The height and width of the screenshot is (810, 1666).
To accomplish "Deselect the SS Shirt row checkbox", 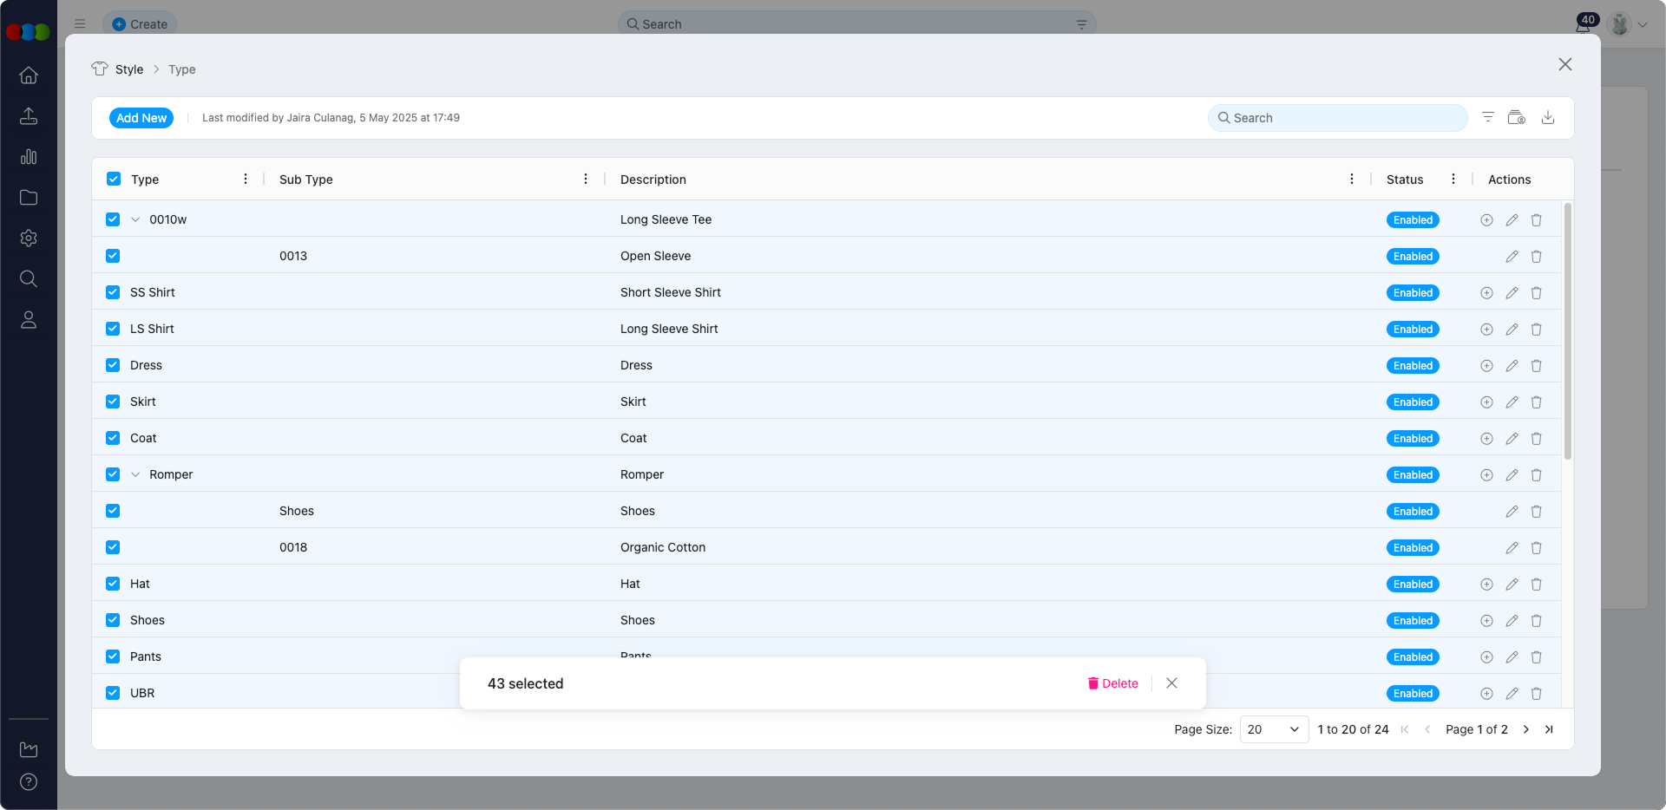I will [113, 292].
